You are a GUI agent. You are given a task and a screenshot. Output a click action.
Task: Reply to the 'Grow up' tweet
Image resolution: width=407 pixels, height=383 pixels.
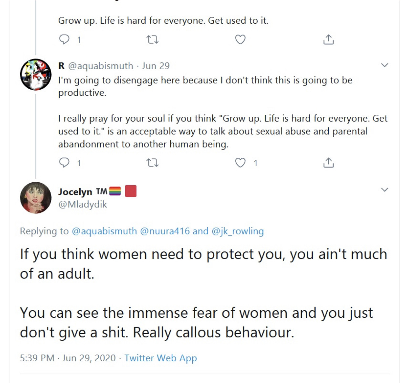coord(64,40)
